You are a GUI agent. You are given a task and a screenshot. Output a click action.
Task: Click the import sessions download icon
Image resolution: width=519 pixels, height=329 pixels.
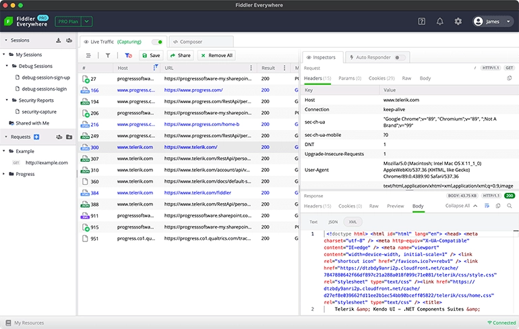pos(58,40)
